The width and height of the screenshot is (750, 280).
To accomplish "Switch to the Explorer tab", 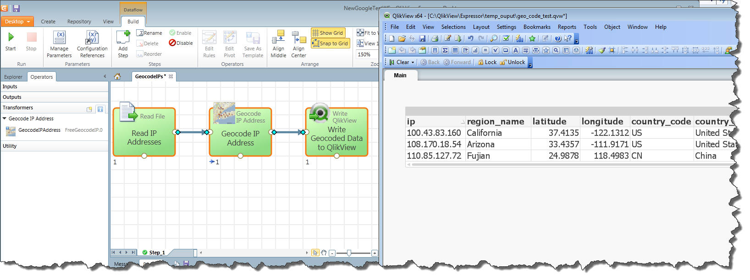I will [x=13, y=77].
